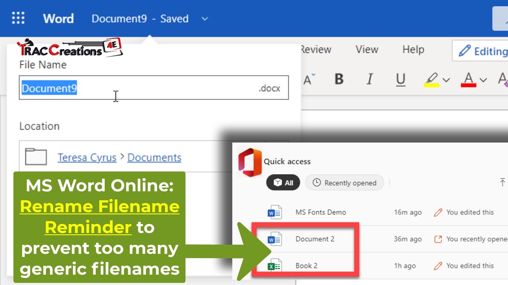Click 'You edited this' in MS Fonts Demo row
508x285 pixels.
tap(470, 213)
